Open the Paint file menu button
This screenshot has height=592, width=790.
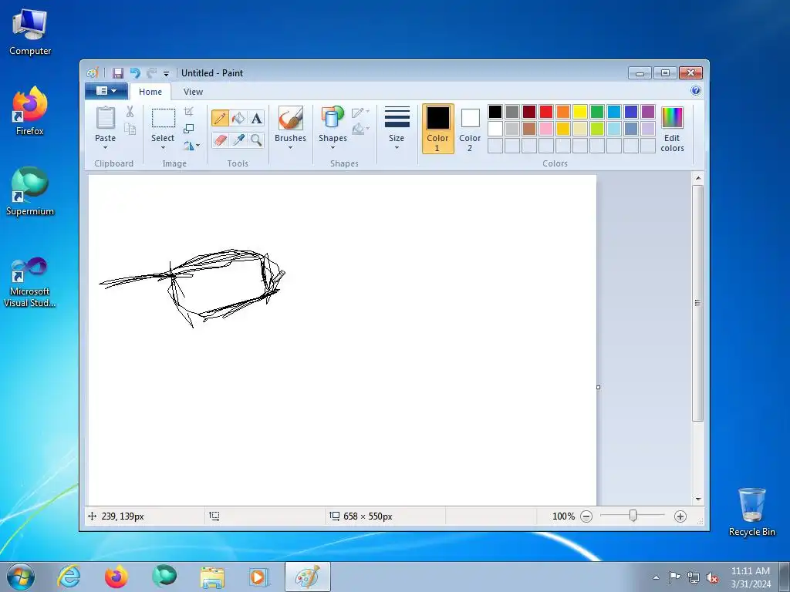coord(106,91)
